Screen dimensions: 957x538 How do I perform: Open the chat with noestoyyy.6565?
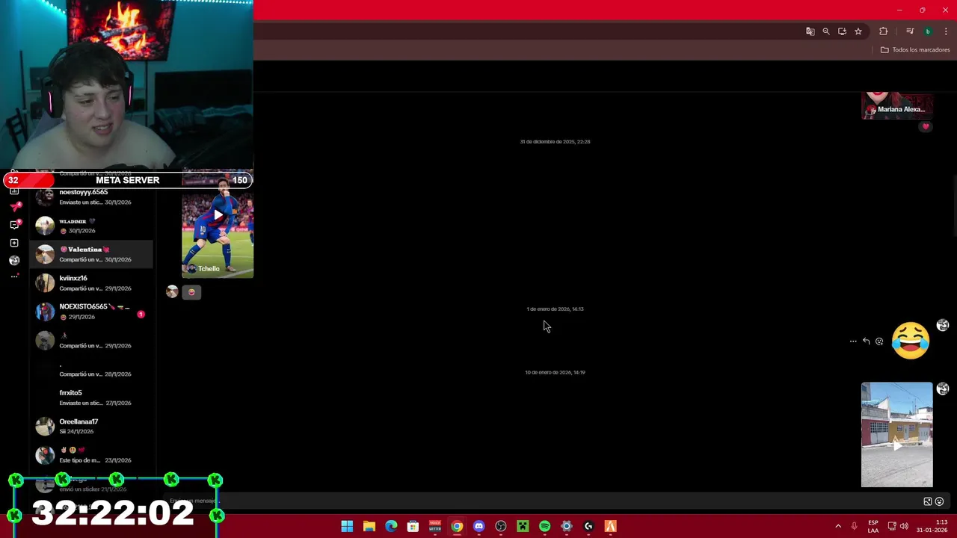click(x=91, y=197)
